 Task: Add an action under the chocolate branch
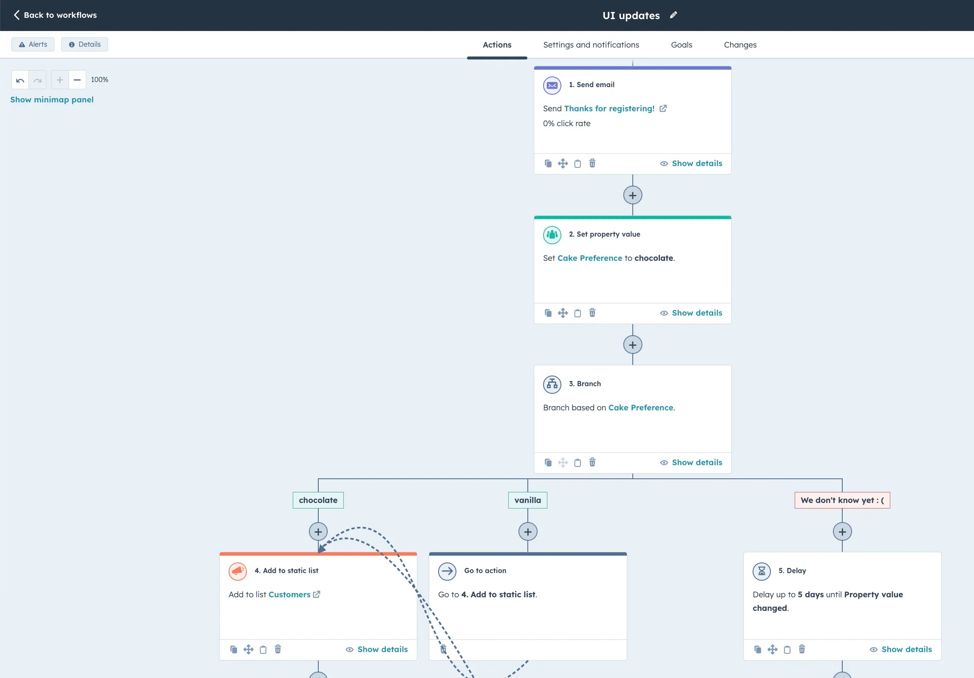(317, 531)
